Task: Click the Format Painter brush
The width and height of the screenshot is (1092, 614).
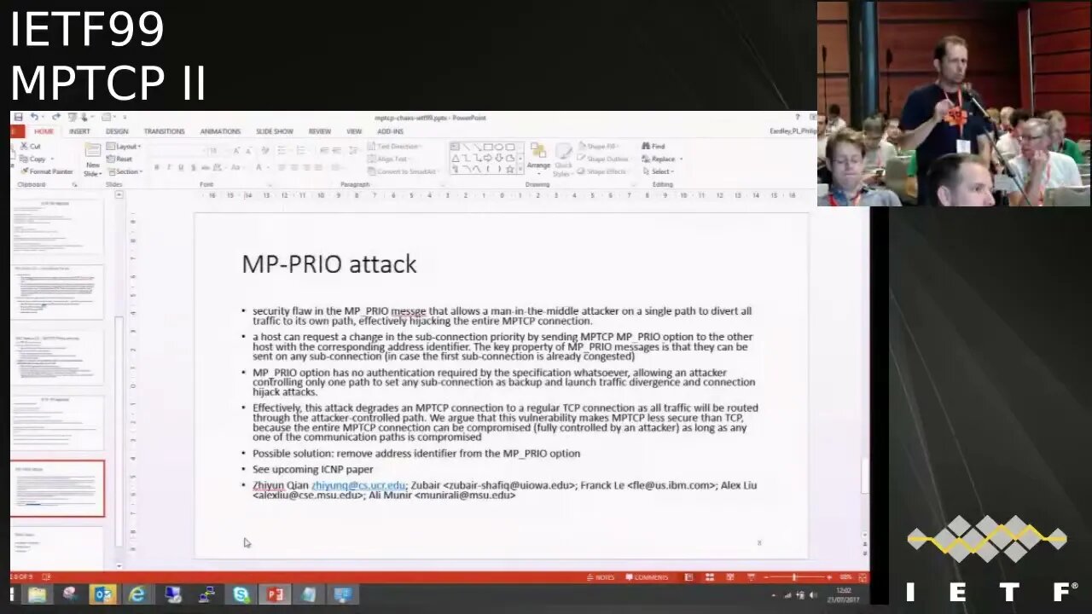Action: [25, 171]
